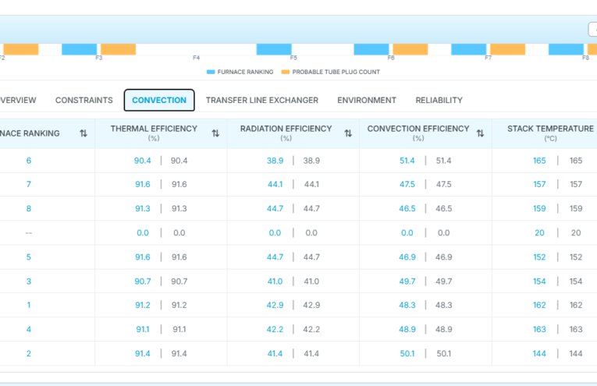Click the blue bar above F5
This screenshot has height=386, width=597.
coord(274,49)
